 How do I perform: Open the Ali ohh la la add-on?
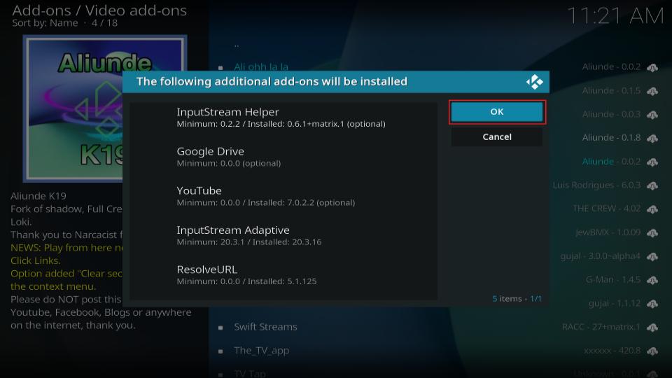(261, 67)
